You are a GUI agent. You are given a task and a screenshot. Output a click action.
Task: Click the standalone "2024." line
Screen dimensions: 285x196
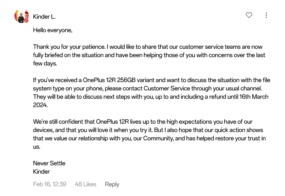[x=40, y=105]
